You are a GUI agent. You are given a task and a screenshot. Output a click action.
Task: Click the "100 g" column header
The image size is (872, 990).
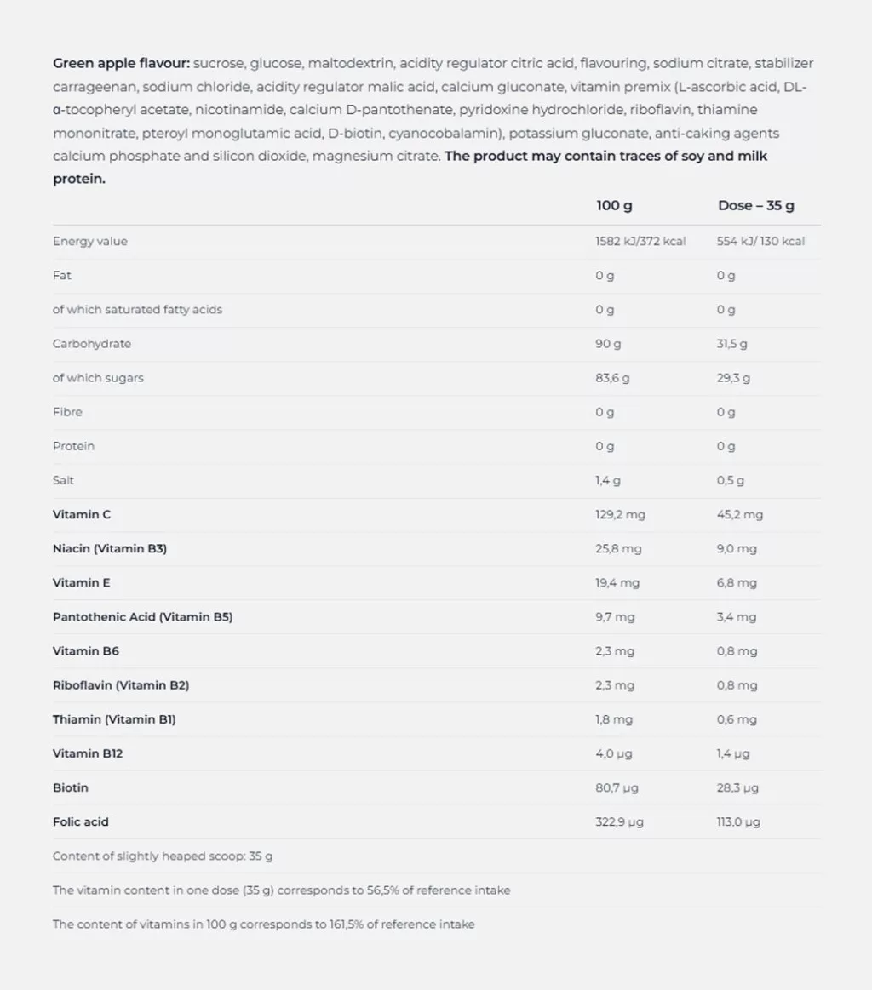pyautogui.click(x=614, y=206)
